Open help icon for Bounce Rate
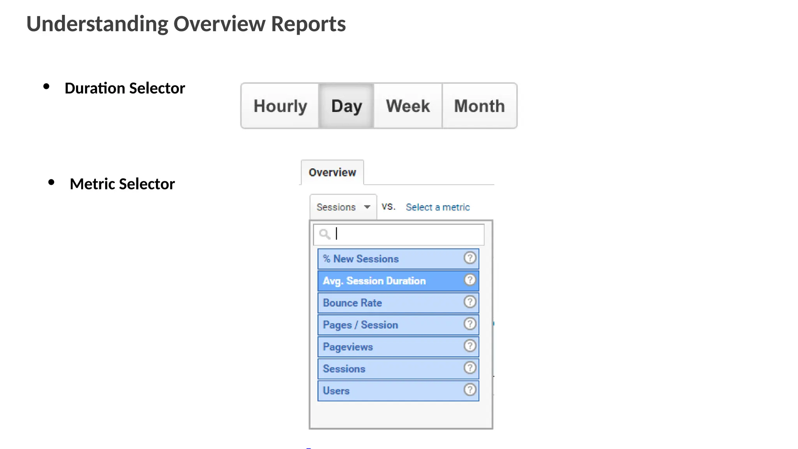 (470, 302)
